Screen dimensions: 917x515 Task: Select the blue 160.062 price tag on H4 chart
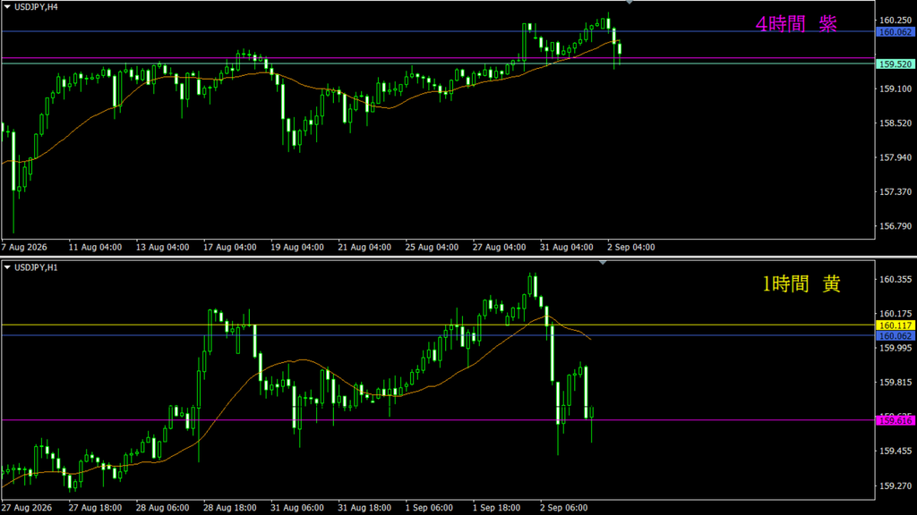896,32
